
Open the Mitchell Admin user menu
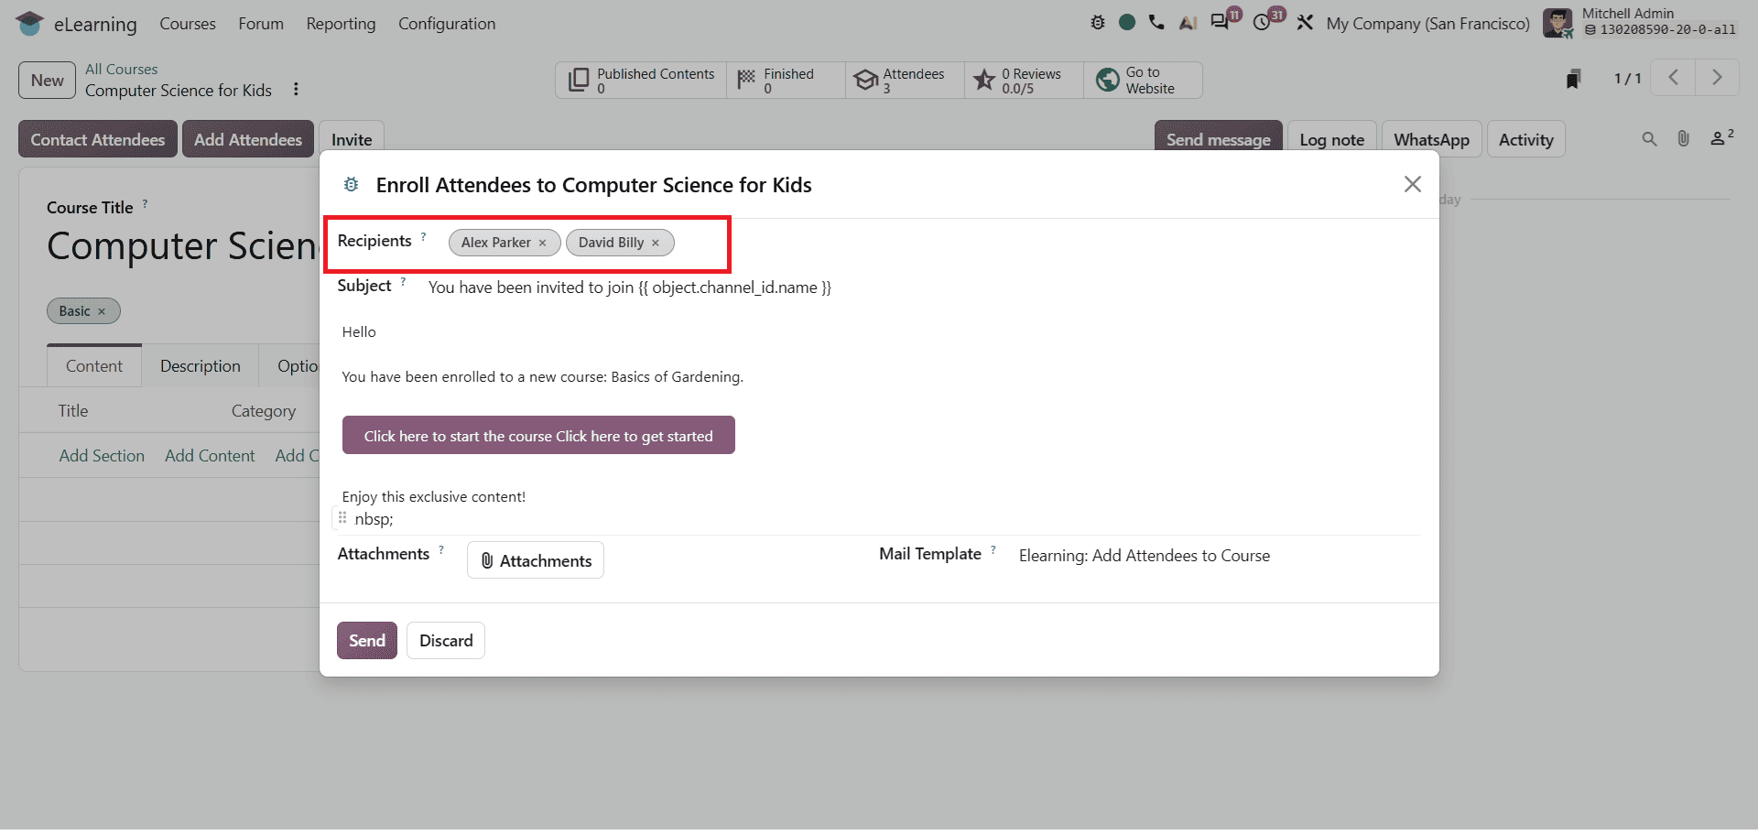(1640, 23)
